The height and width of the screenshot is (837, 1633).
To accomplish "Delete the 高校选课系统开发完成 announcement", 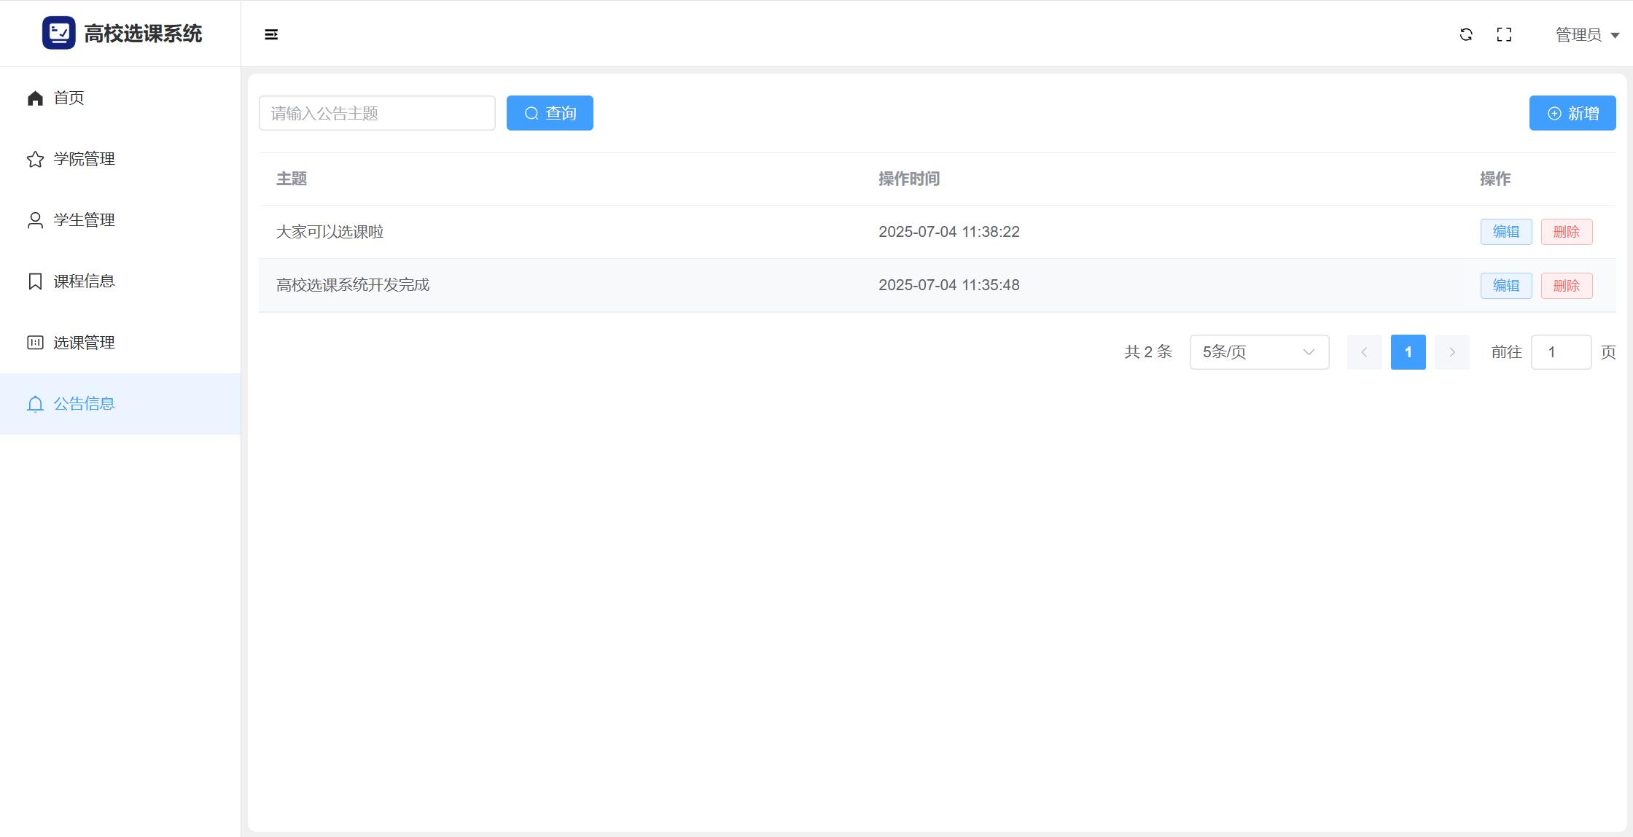I will point(1566,286).
